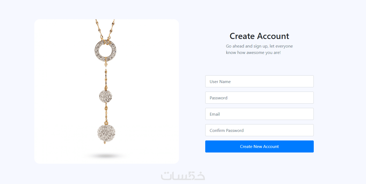This screenshot has width=366, height=184.
Task: Click the hole inside the ring pendant
Action: (105, 50)
